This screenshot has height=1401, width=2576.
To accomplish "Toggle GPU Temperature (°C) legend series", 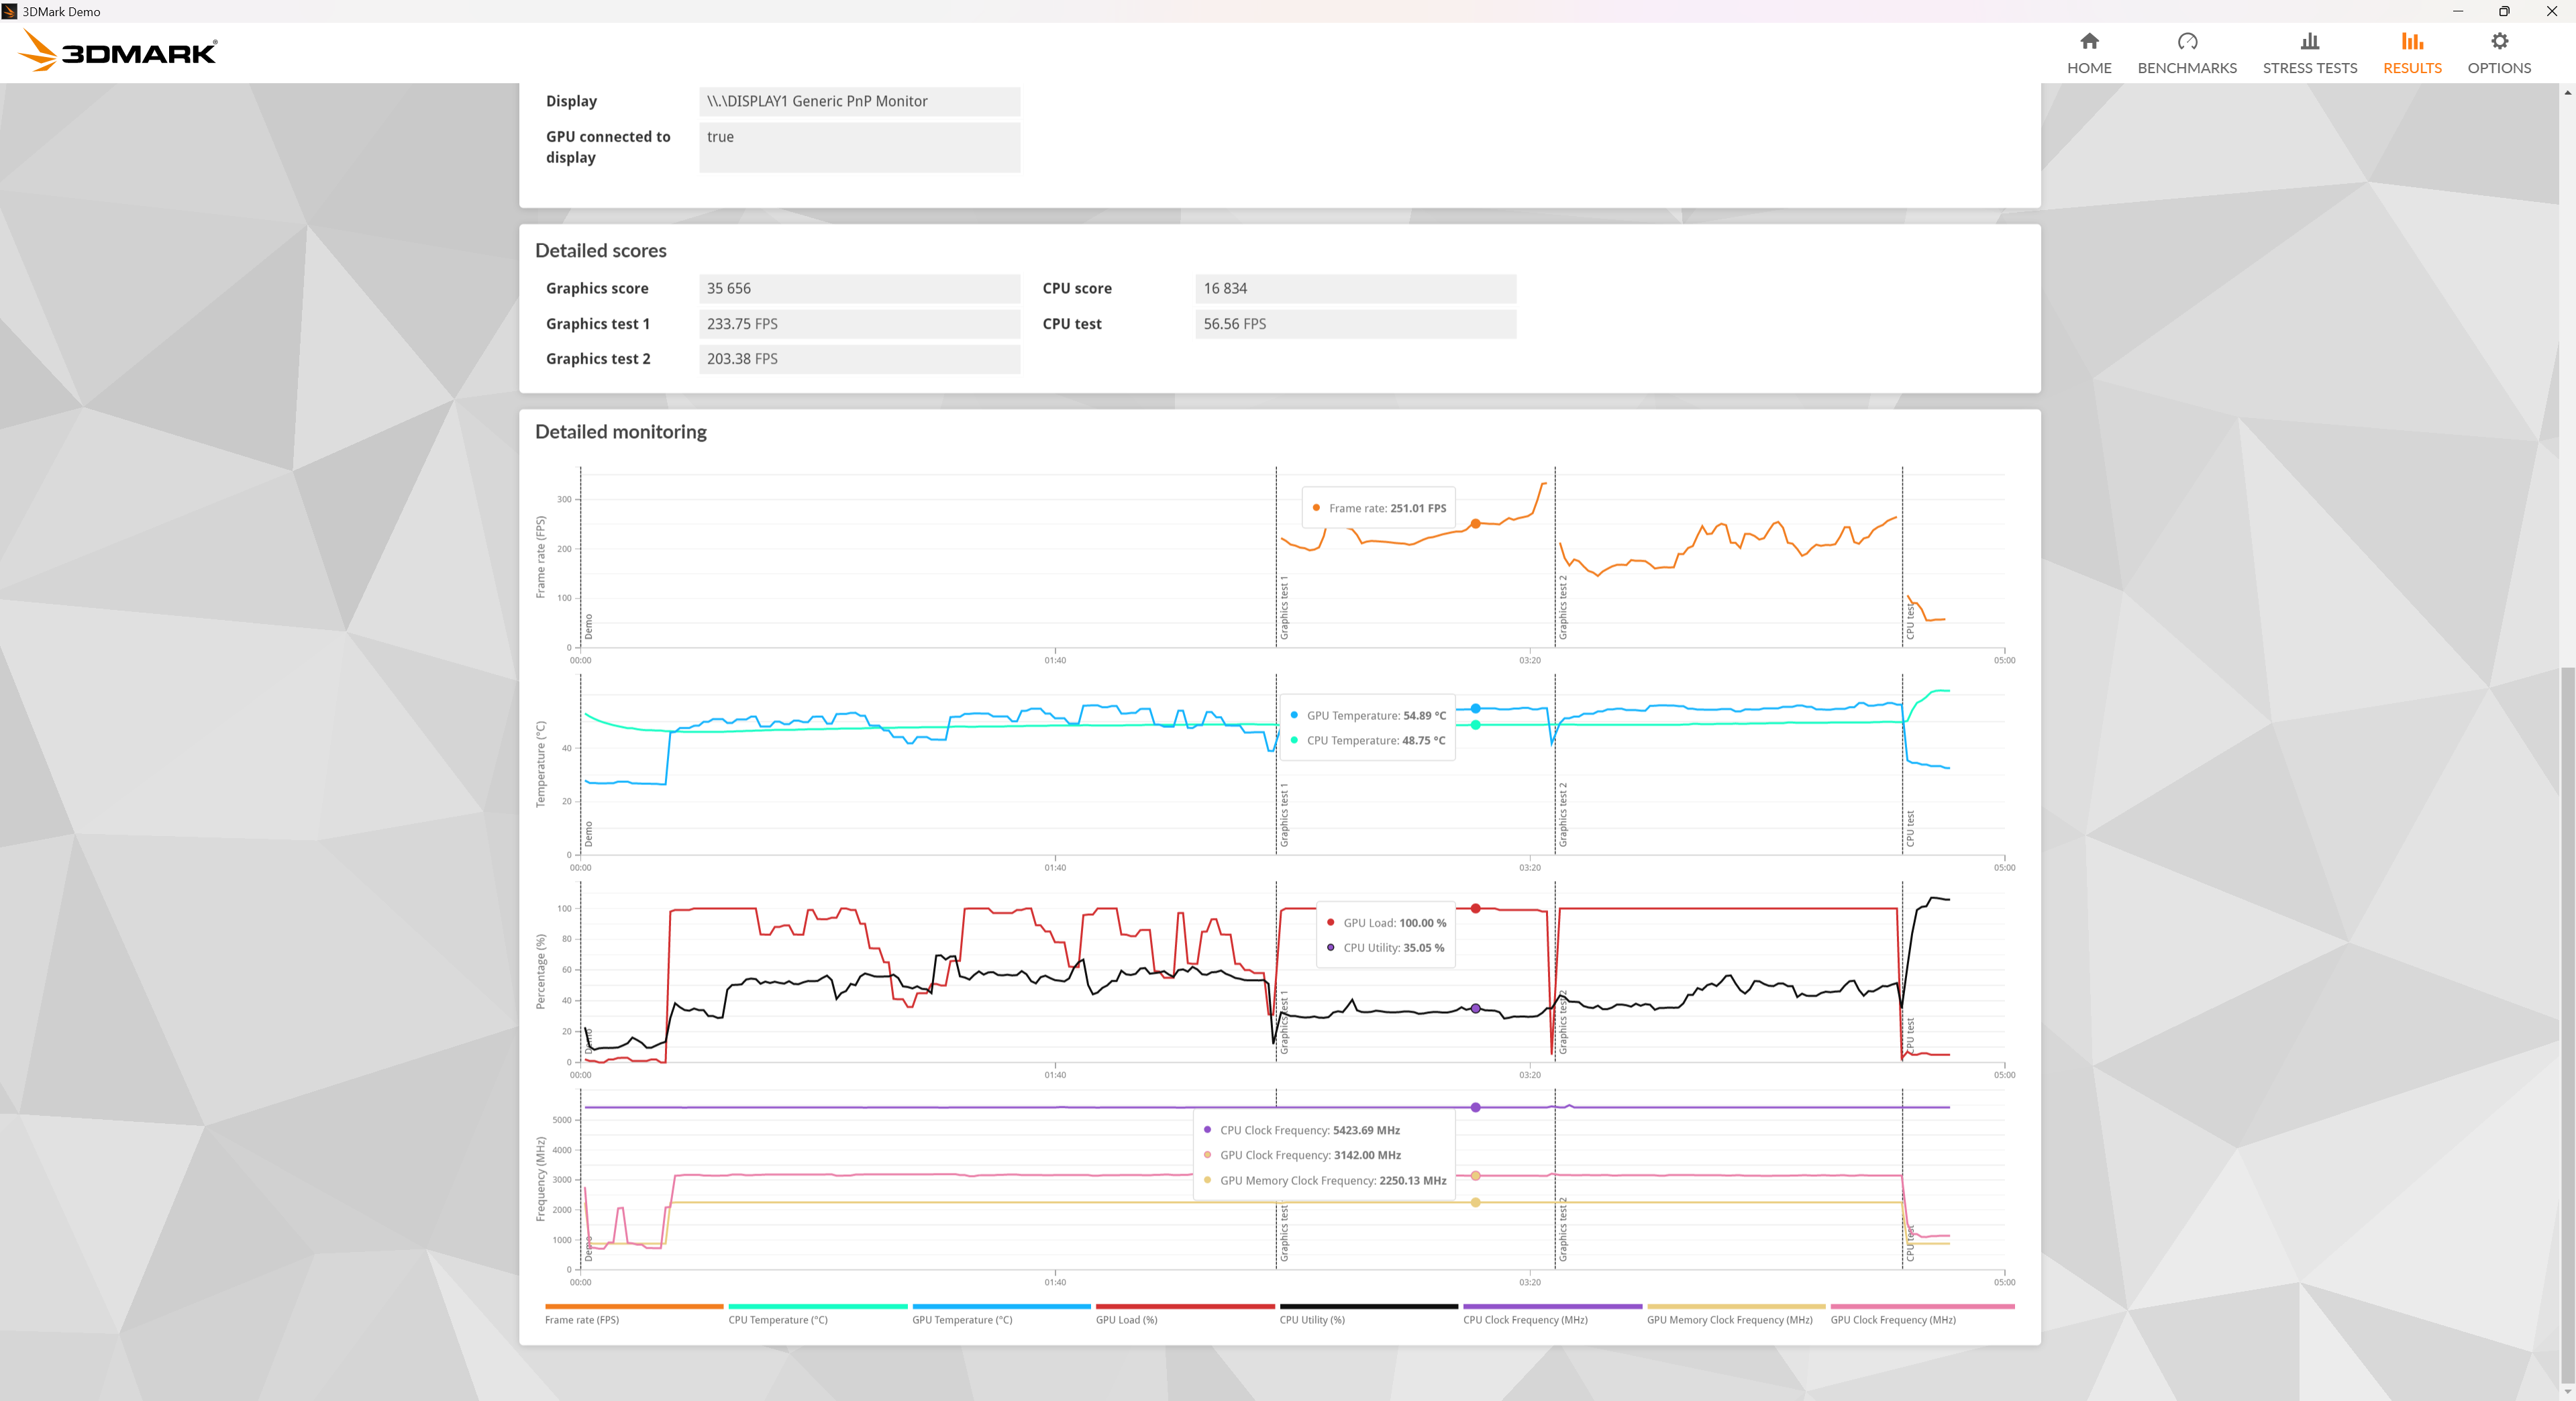I will coord(962,1320).
